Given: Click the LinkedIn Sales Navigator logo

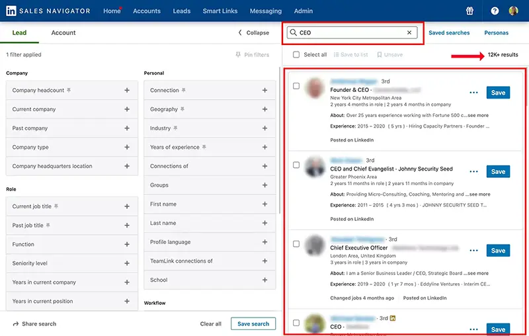Looking at the screenshot, I should point(48,11).
